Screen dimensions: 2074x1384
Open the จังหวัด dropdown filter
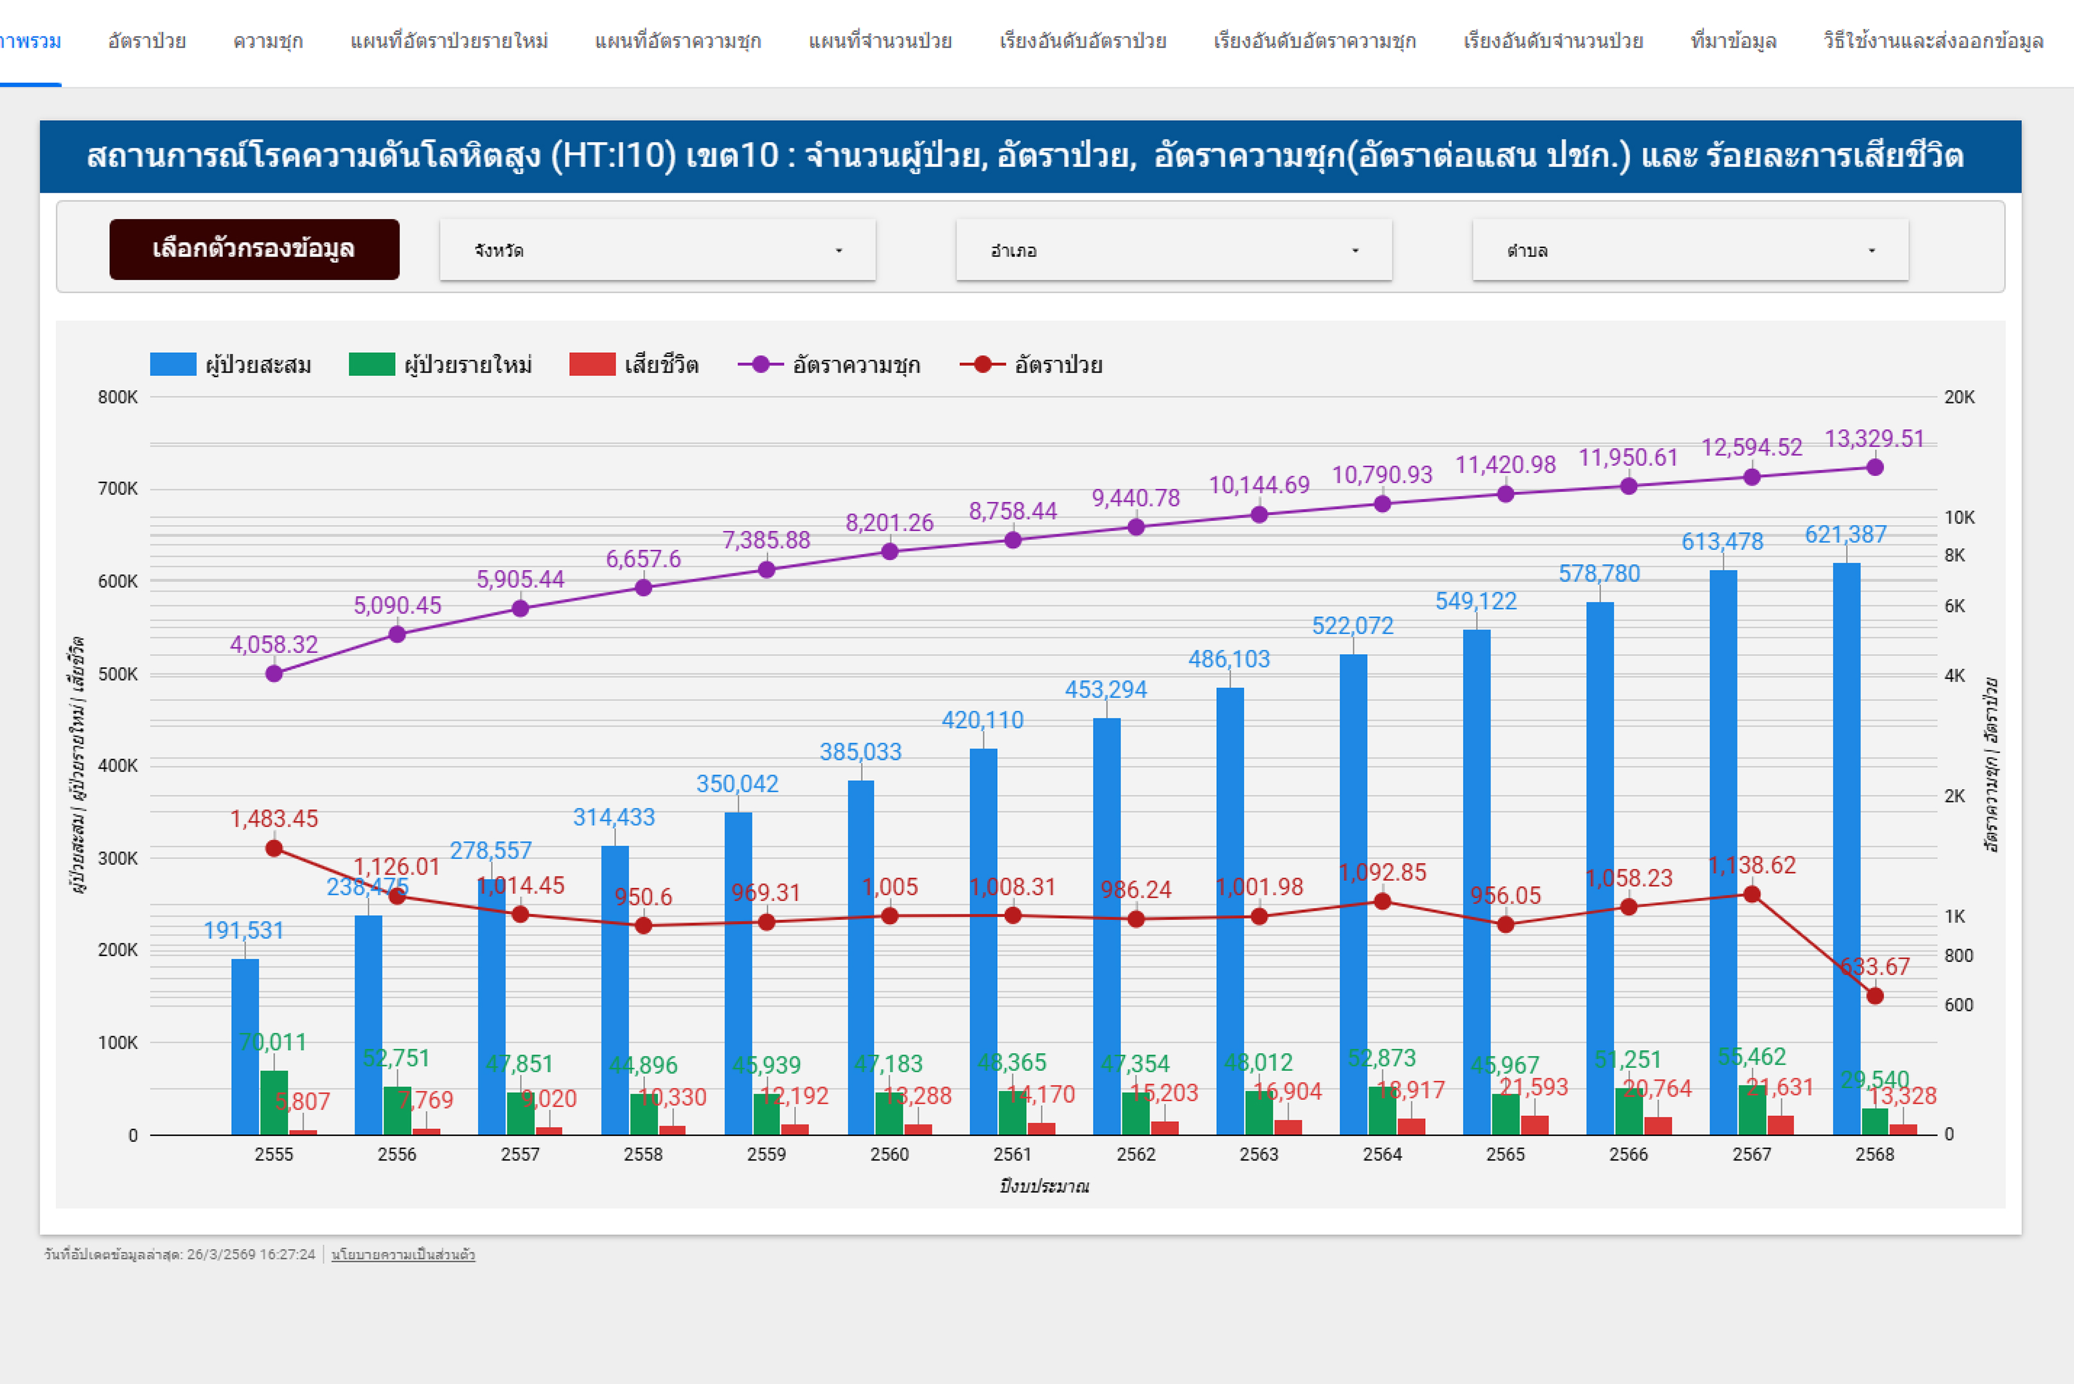tap(657, 251)
